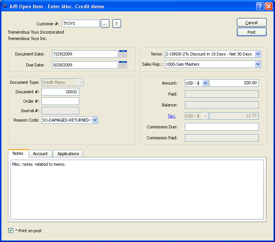Click into the Order # field
Image resolution: width=275 pixels, height=242 pixels.
(60, 101)
